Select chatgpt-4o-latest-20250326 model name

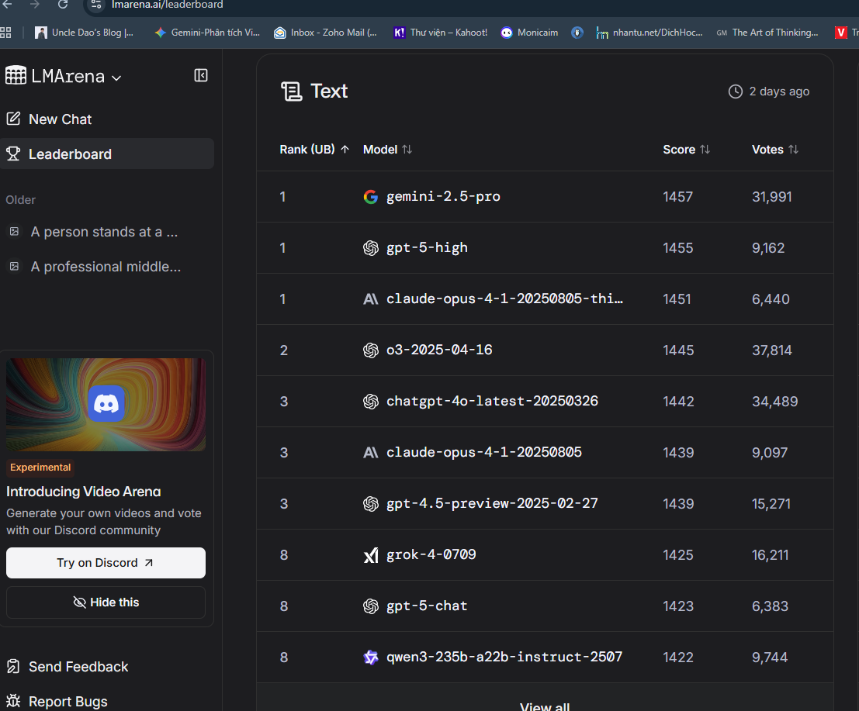tap(492, 401)
